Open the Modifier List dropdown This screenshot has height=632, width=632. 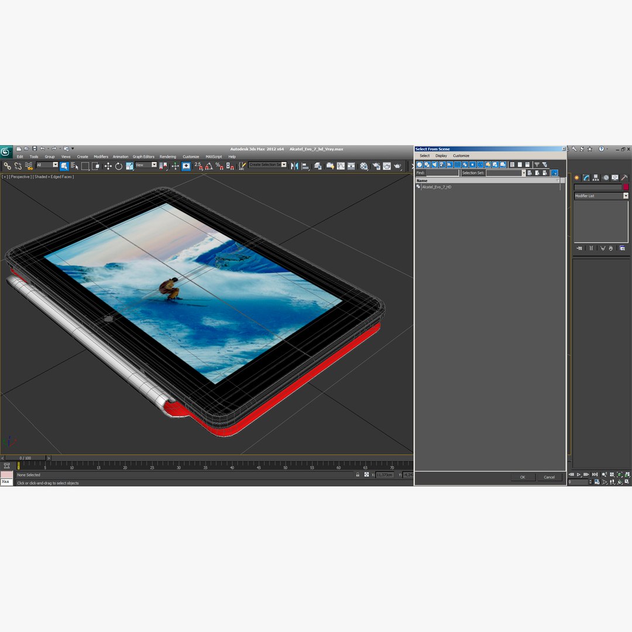coord(601,196)
